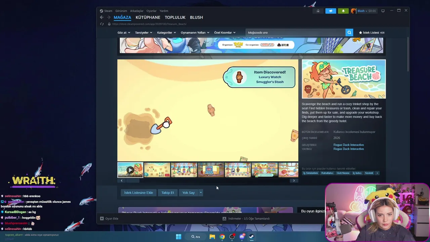The height and width of the screenshot is (242, 430).
Task: Expand the Göz at dropdown
Action: click(124, 33)
